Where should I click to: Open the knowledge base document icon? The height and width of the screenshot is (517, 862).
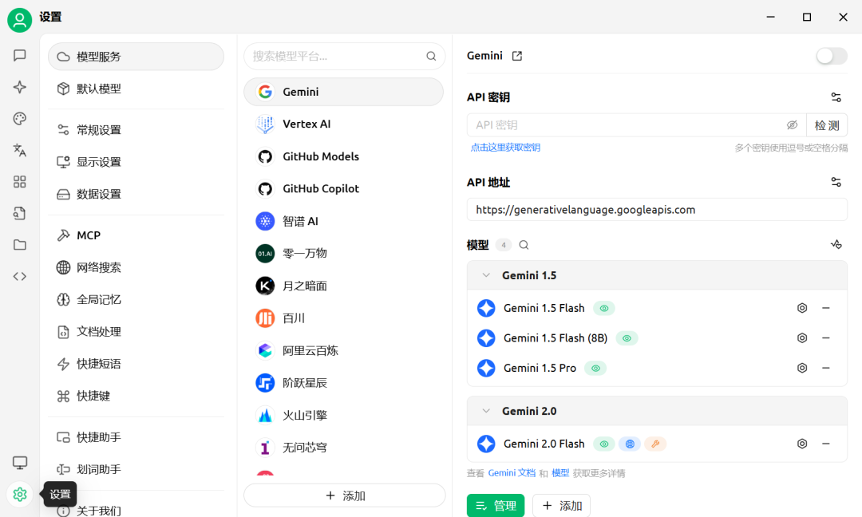pos(20,213)
